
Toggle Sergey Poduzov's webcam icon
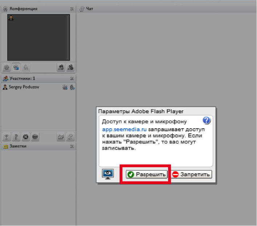[65, 87]
